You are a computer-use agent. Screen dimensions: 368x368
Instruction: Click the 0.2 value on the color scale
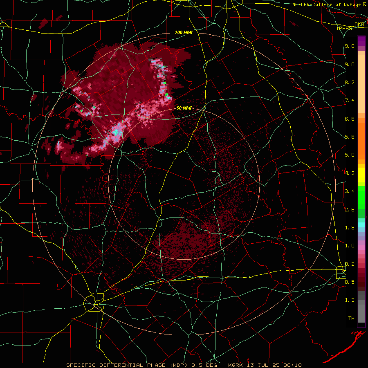tap(350, 264)
